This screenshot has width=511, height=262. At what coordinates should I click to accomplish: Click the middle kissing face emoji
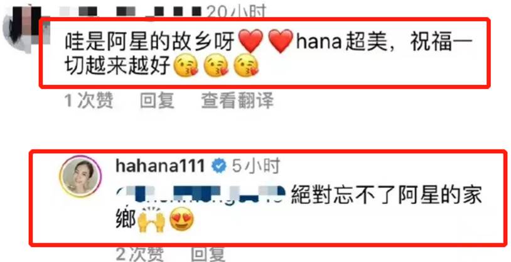pos(216,65)
